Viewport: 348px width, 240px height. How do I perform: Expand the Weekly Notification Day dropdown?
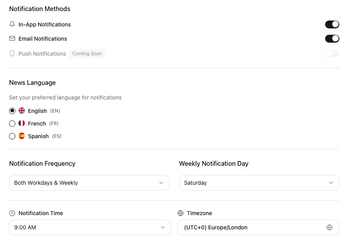coord(259,183)
